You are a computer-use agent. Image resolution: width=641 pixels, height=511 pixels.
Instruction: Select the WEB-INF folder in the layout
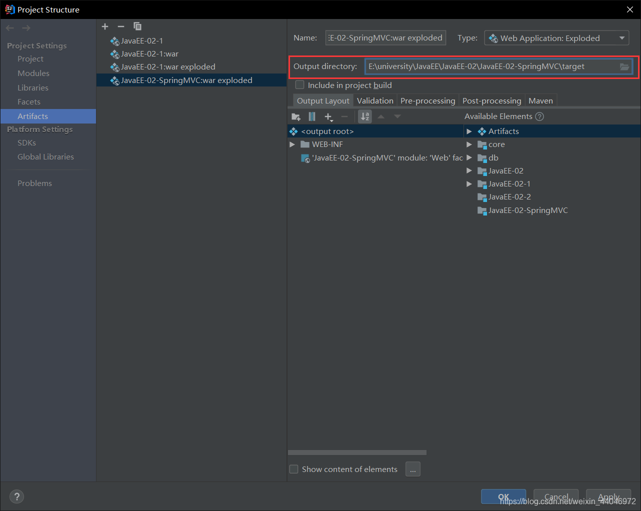(322, 144)
